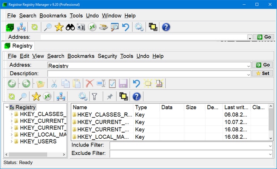This screenshot has width=277, height=169.
Task: Open the top-level Bookmarks menu
Action: point(53,16)
